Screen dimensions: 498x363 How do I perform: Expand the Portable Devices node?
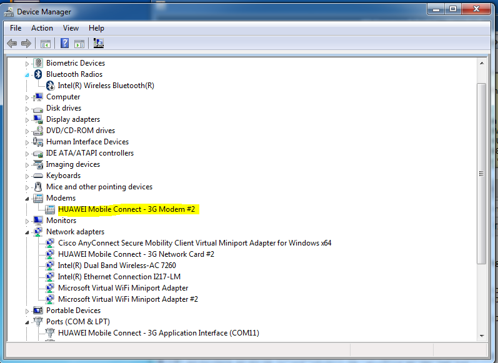[27, 311]
